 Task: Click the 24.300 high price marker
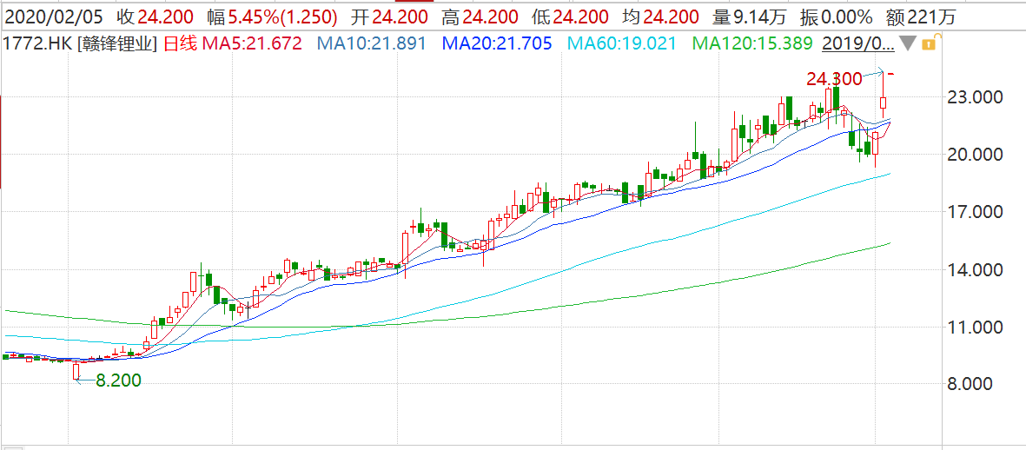tap(834, 79)
